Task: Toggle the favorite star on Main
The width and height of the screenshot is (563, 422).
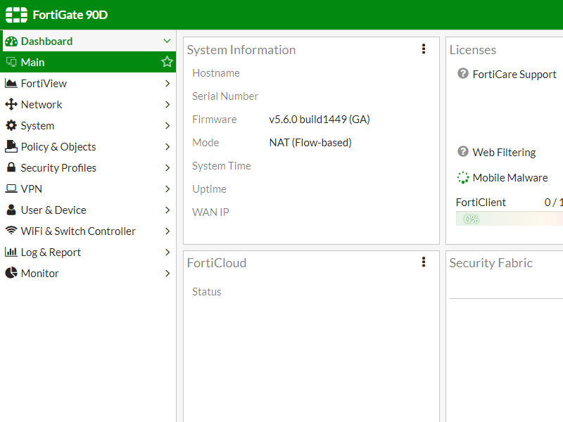Action: click(167, 62)
